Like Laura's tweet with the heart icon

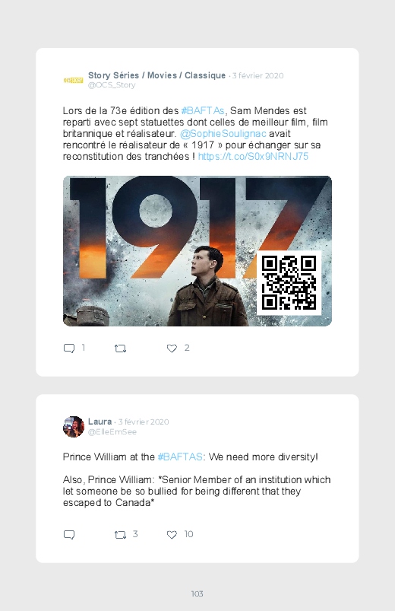coord(172,534)
